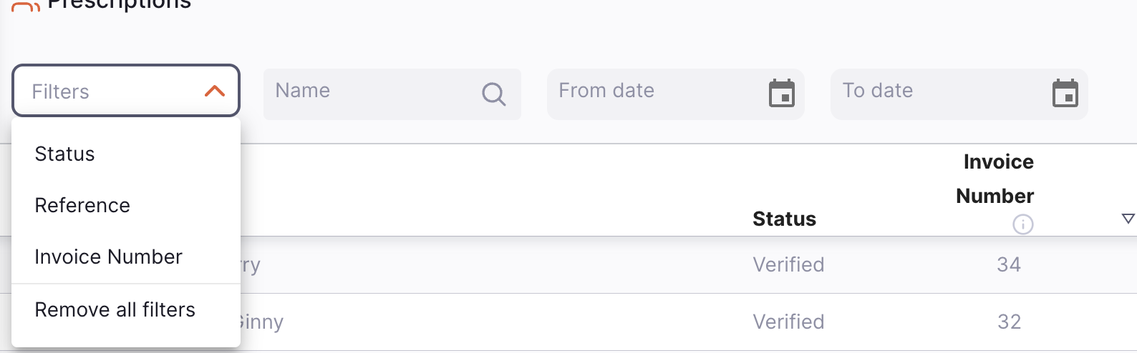This screenshot has height=353, width=1137.
Task: Click the down-triangle at the table header's right edge
Action: pos(1128,219)
